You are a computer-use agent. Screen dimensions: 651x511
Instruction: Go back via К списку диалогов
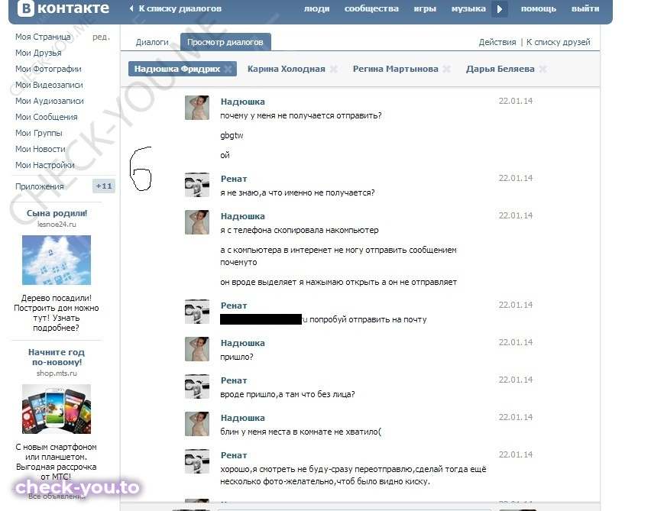point(176,8)
